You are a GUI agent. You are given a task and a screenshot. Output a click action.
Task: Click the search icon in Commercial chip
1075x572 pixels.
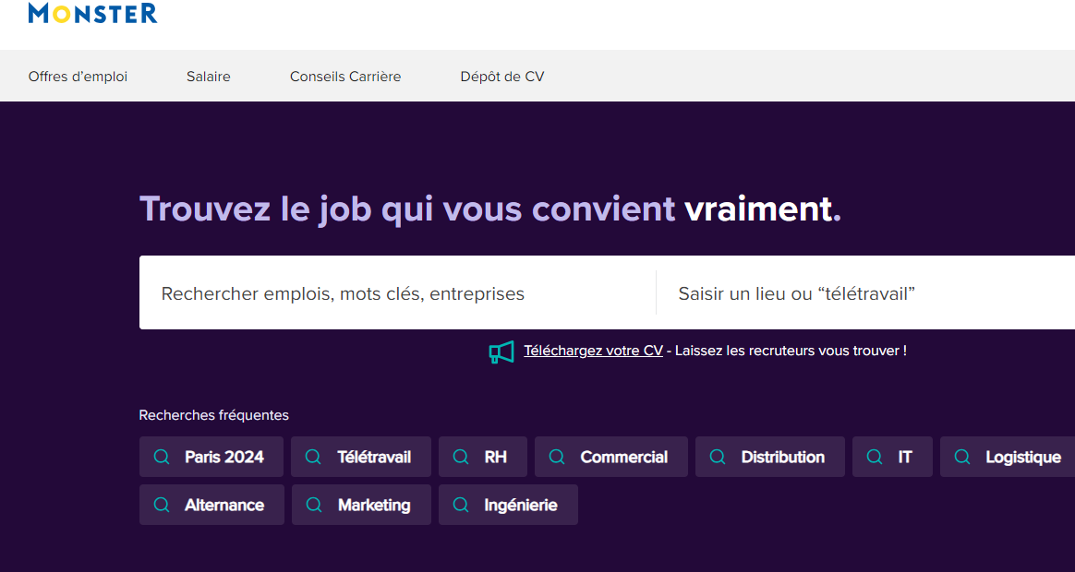(557, 457)
